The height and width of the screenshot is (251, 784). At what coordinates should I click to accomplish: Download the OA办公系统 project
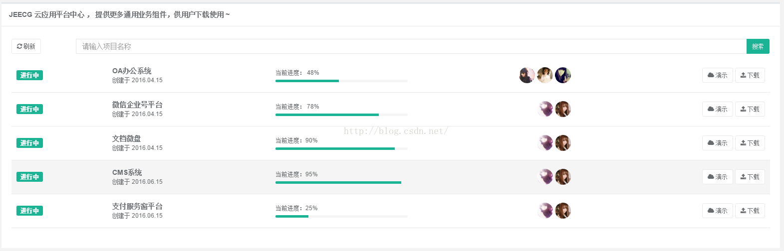[x=750, y=75]
